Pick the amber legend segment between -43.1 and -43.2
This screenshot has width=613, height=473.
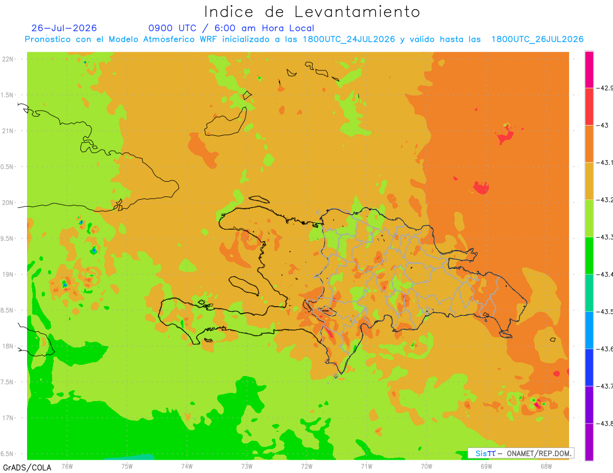coord(589,181)
